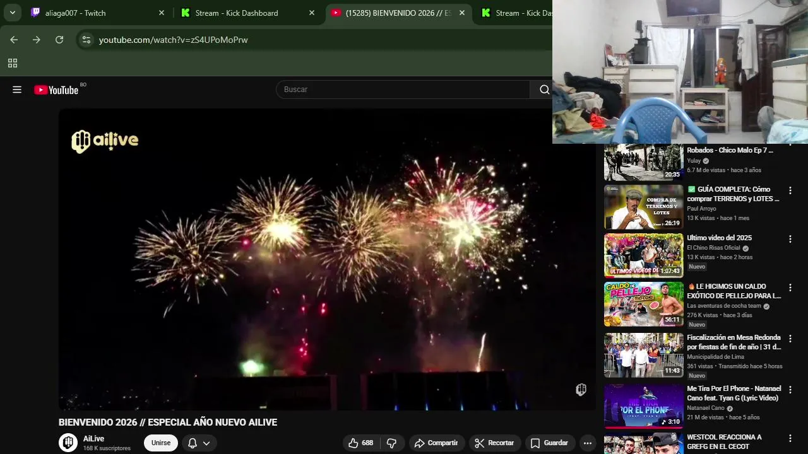Click the Unirse membership button
The image size is (808, 454).
pos(161,443)
